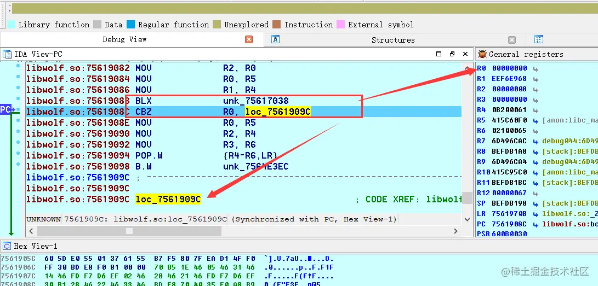
Task: Click the PC marker in the gutter
Action: (x=5, y=109)
